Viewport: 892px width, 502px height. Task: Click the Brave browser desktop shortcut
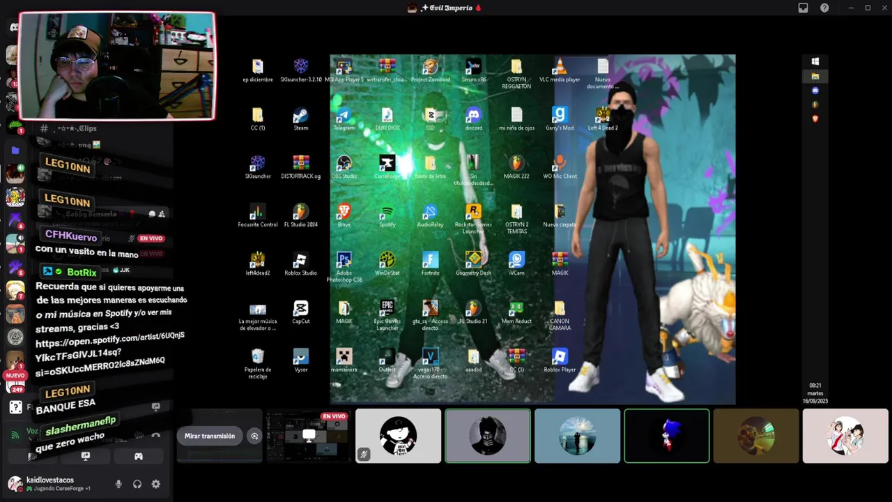coord(344,215)
